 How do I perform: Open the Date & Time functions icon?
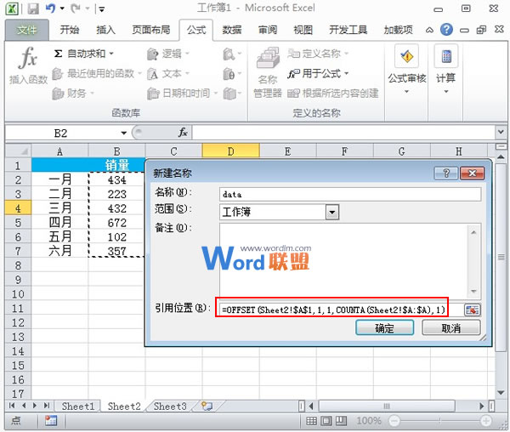pyautogui.click(x=152, y=94)
